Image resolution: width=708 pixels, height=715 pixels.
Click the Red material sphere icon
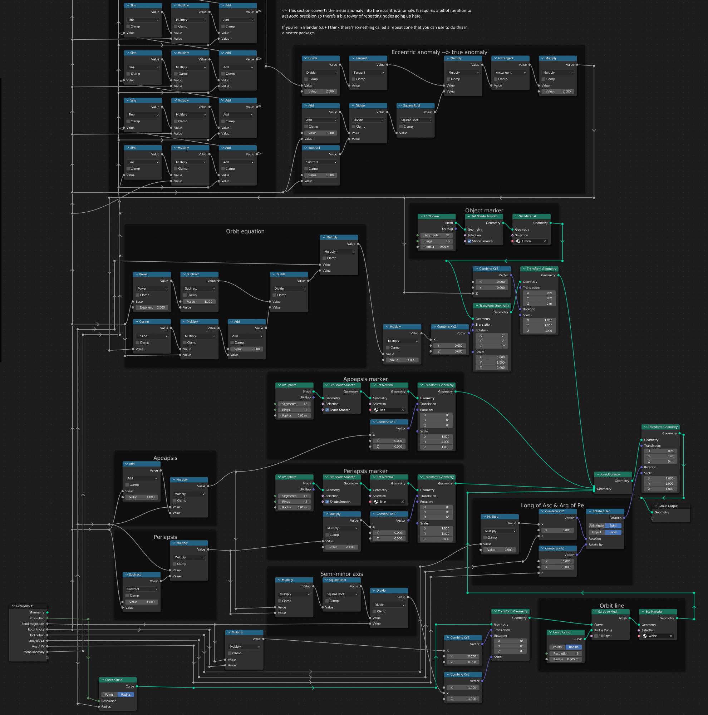[x=376, y=410]
